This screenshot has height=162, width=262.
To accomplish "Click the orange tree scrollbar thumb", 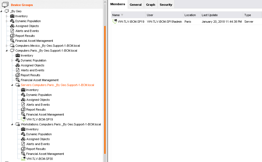I will coord(105,90).
